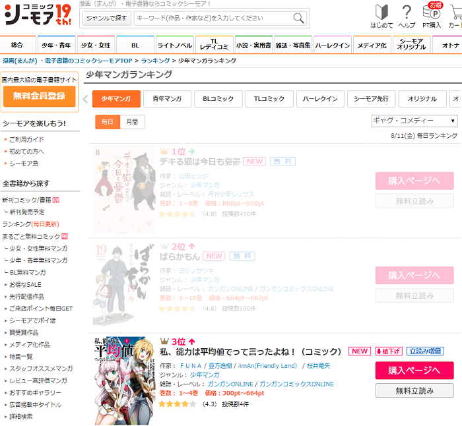The image size is (462, 426).
Task: Click the 無料会員登録 registration button
Action: click(39, 96)
